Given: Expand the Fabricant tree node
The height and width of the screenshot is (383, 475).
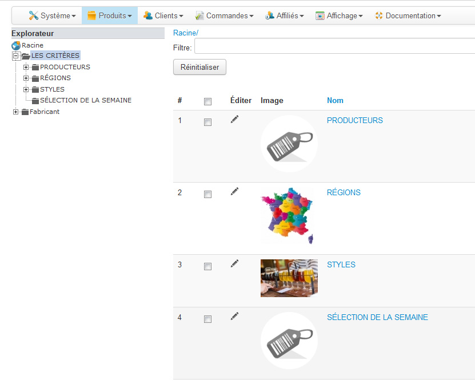Looking at the screenshot, I should point(16,112).
